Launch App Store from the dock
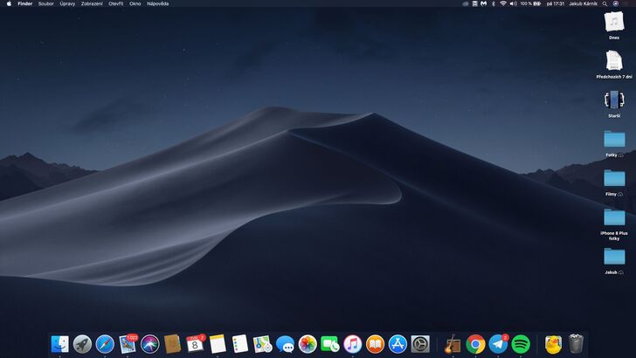 (397, 344)
